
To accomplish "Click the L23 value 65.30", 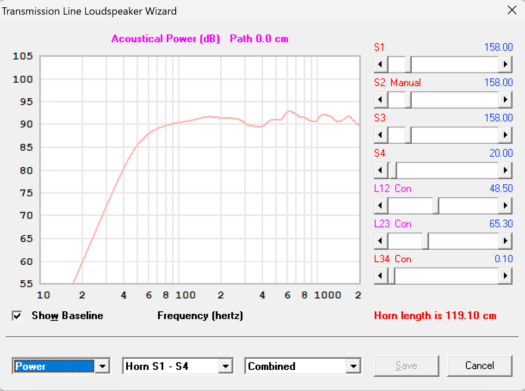I will [x=501, y=224].
